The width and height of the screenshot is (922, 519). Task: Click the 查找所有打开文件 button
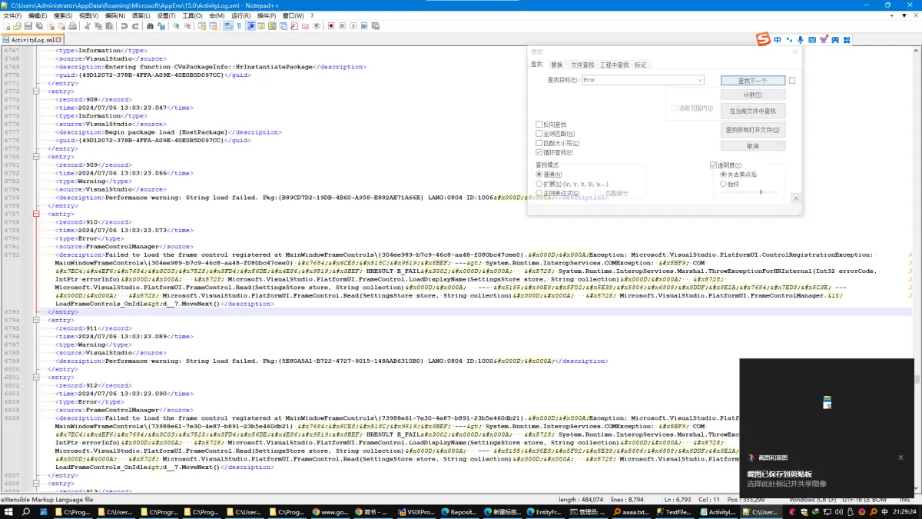tap(753, 130)
